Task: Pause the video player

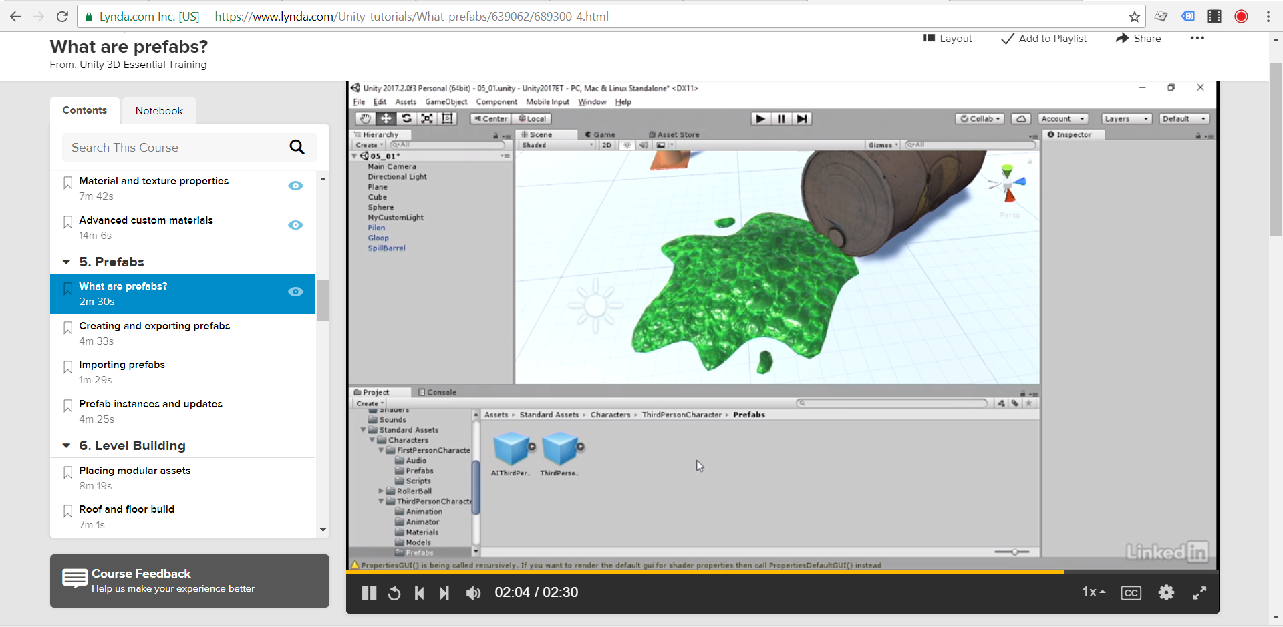Action: coord(369,593)
